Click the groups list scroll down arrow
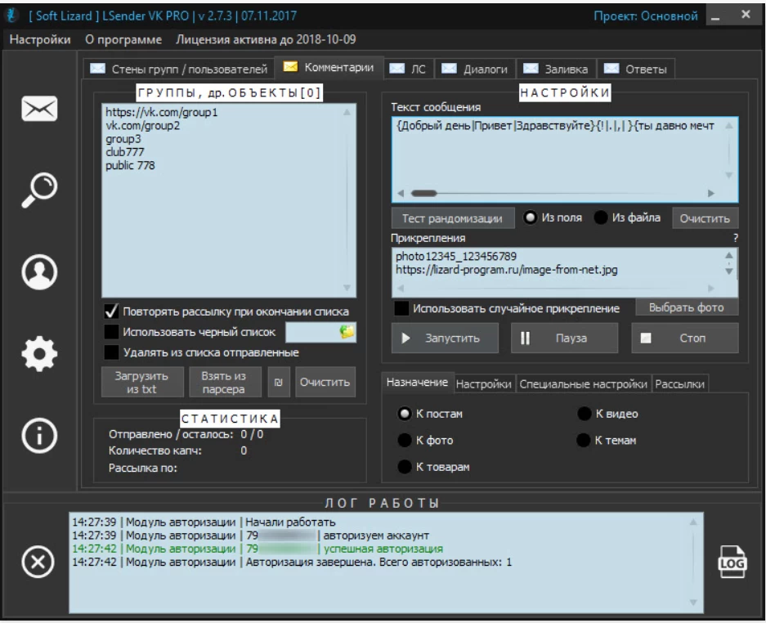 (x=347, y=287)
